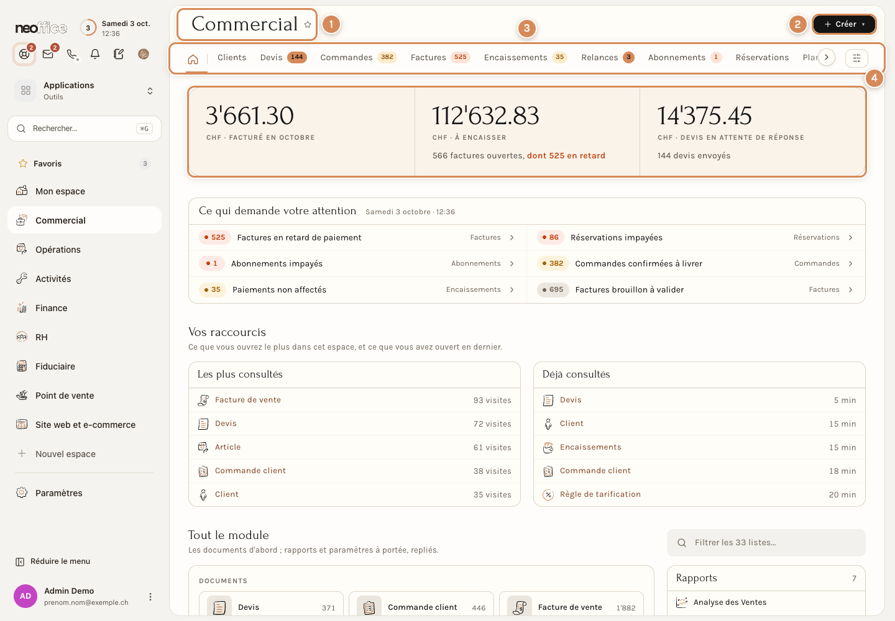Open notifications bell icon
The height and width of the screenshot is (621, 895).
95,54
